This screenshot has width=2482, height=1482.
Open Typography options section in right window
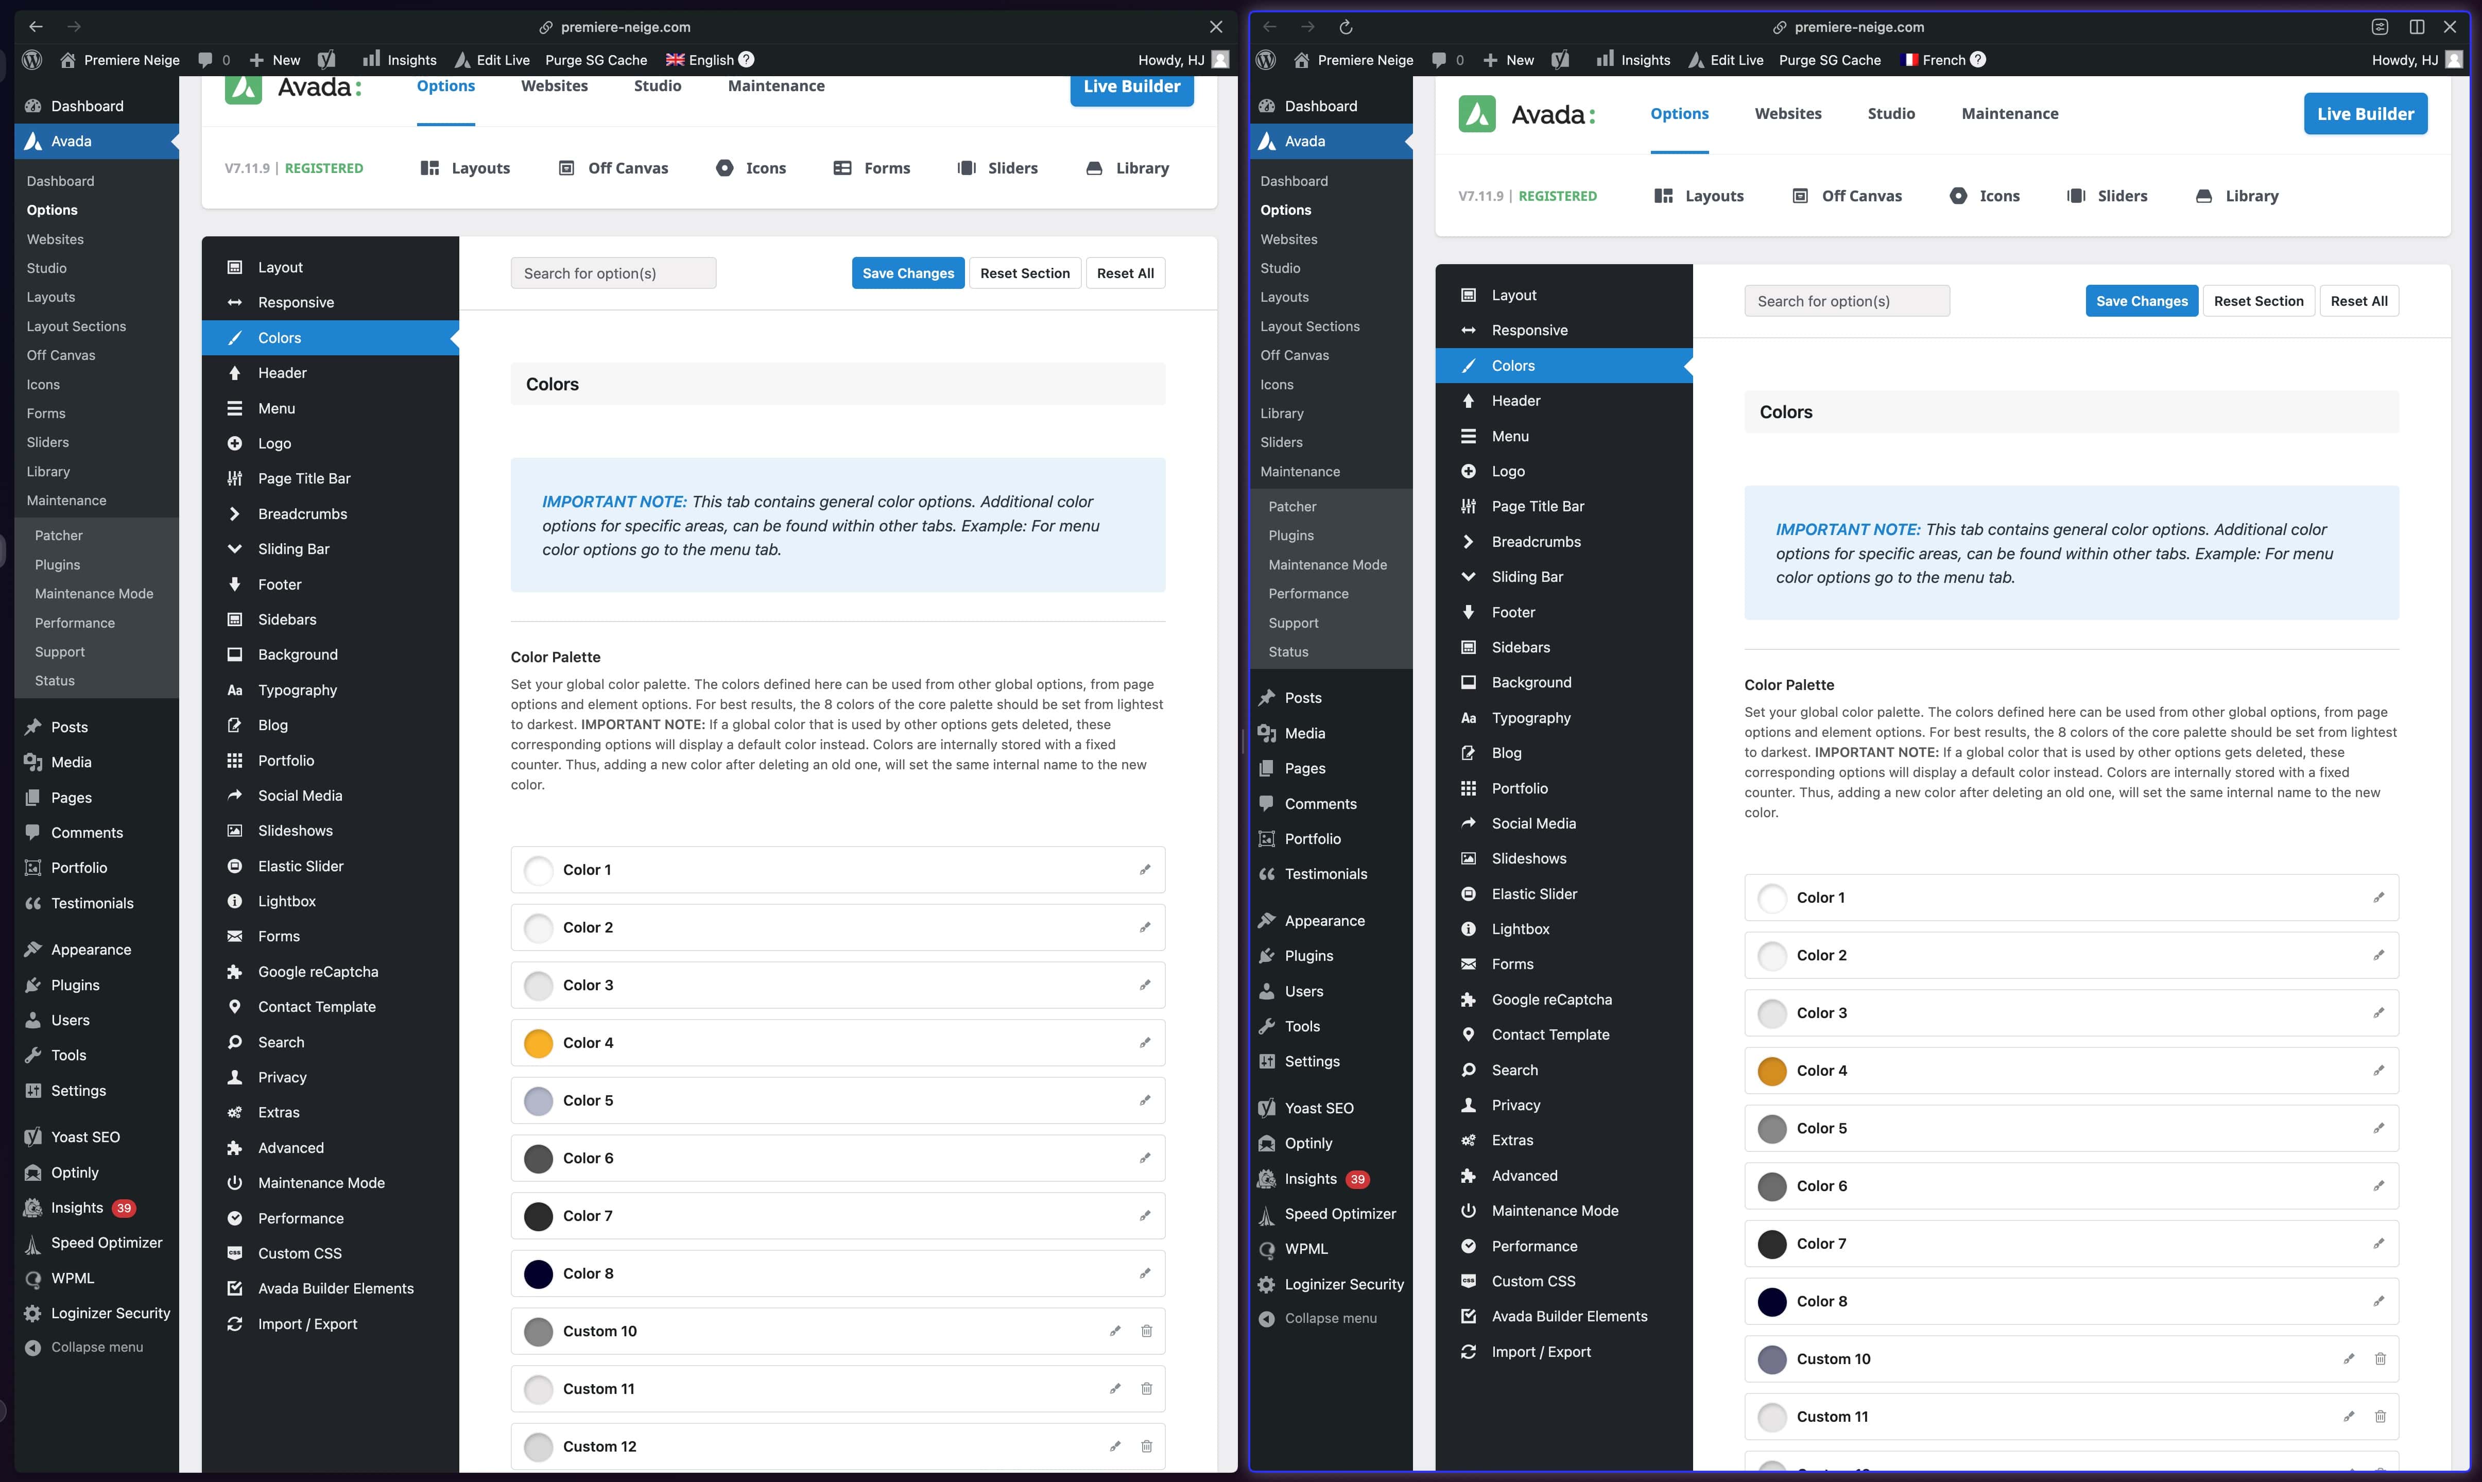click(1563, 718)
